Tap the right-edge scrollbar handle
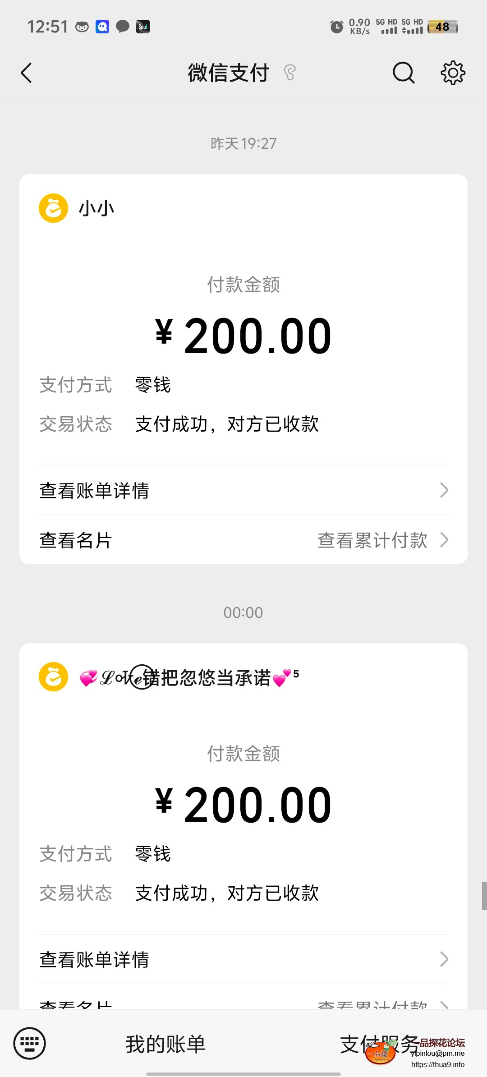This screenshot has width=487, height=1077. (x=484, y=896)
